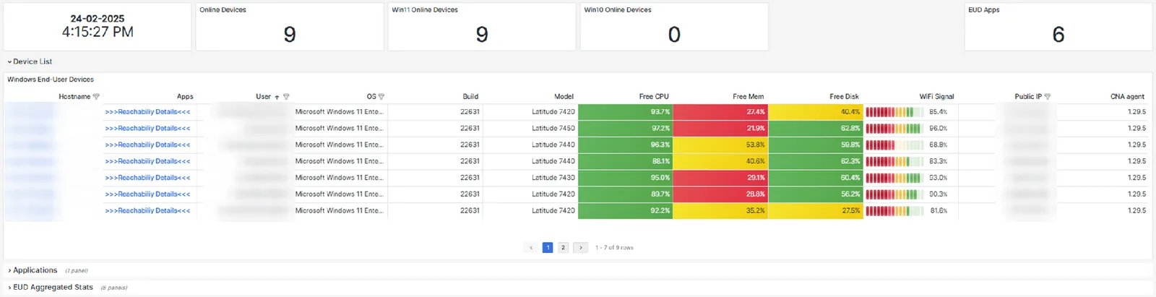Click the 60.4% Free Disk value
This screenshot has height=297, width=1156.
(850, 178)
